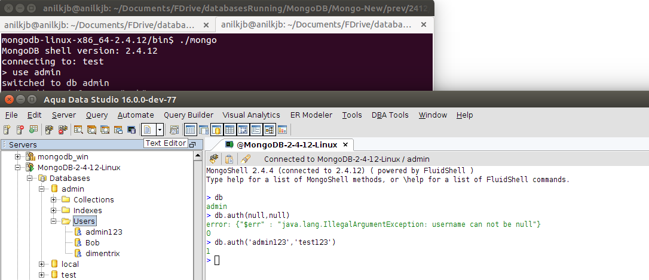
Task: Click the table with side panel toolbar icon
Action: (204, 130)
